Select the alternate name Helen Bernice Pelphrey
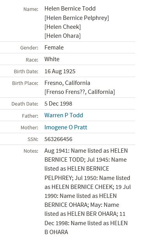 77,18
